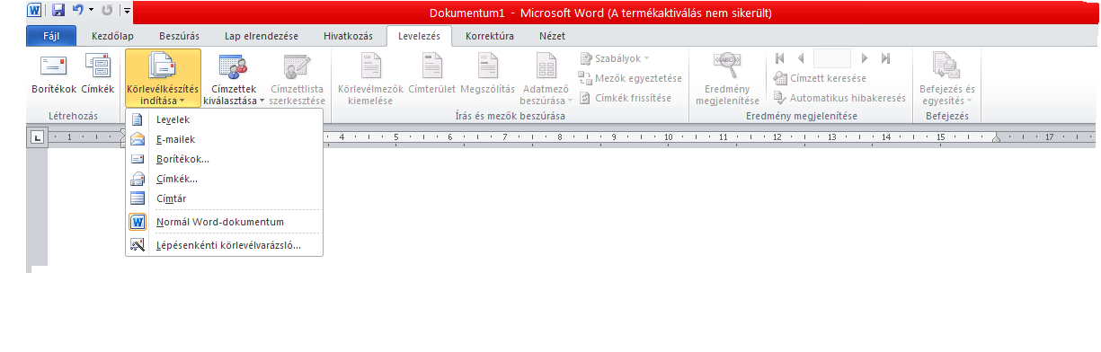Click the Megszólítás icon
Image resolution: width=1101 pixels, height=352 pixels.
point(487,66)
